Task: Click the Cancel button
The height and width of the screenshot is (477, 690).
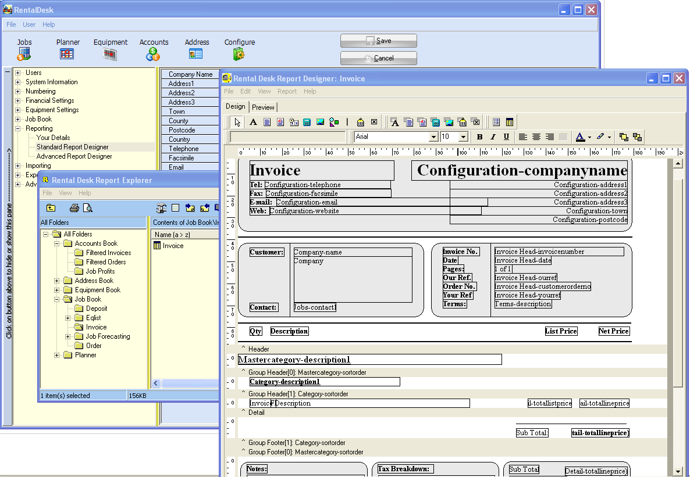Action: [379, 58]
